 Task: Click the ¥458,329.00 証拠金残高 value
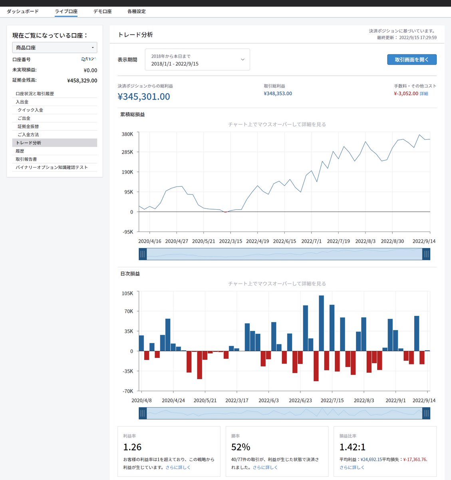(x=82, y=80)
